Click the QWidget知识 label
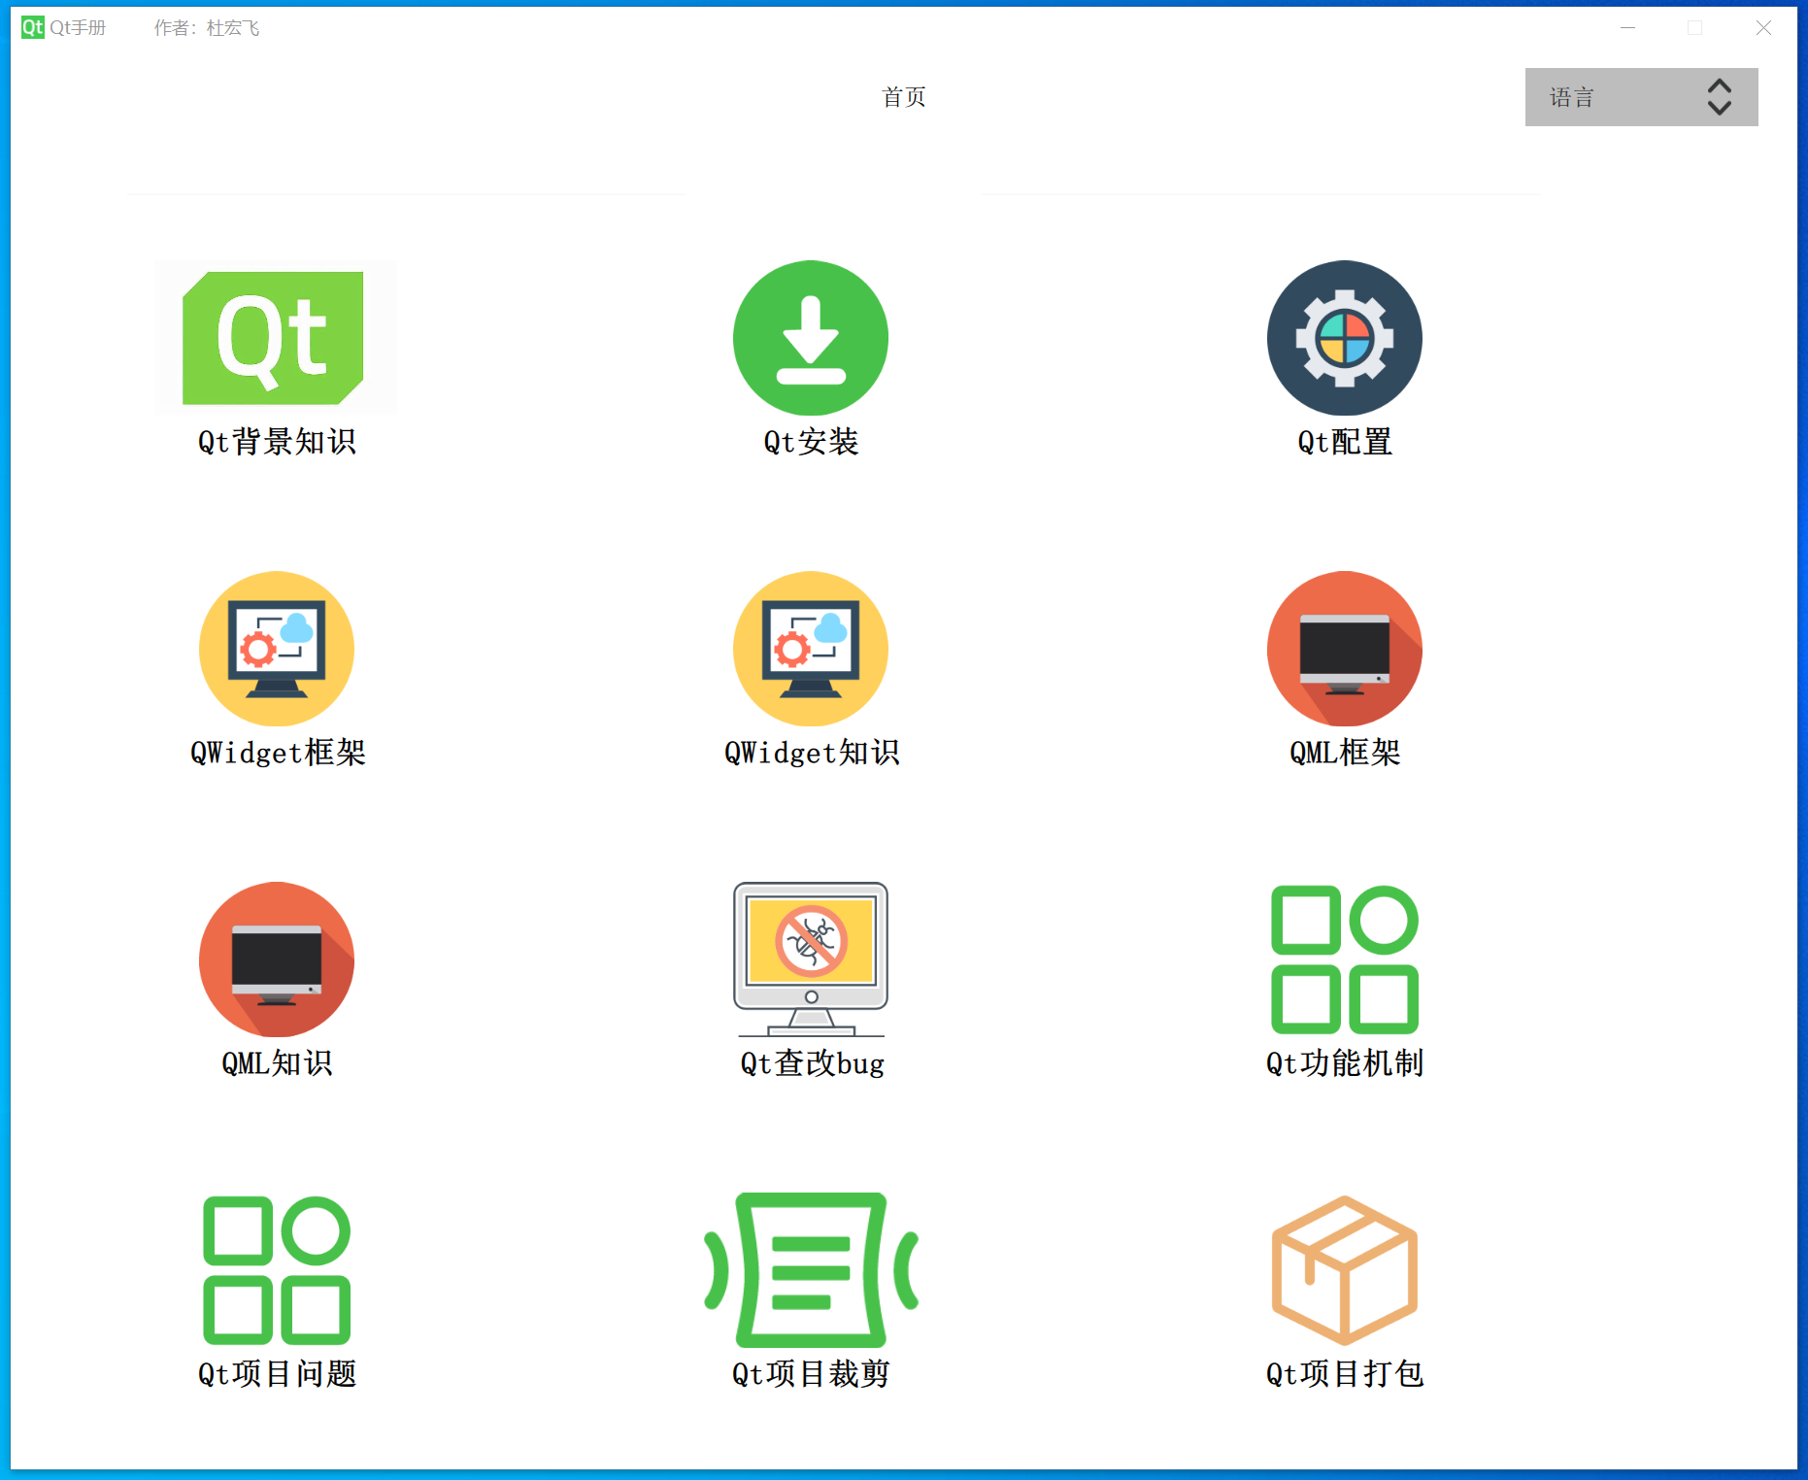 coord(812,753)
